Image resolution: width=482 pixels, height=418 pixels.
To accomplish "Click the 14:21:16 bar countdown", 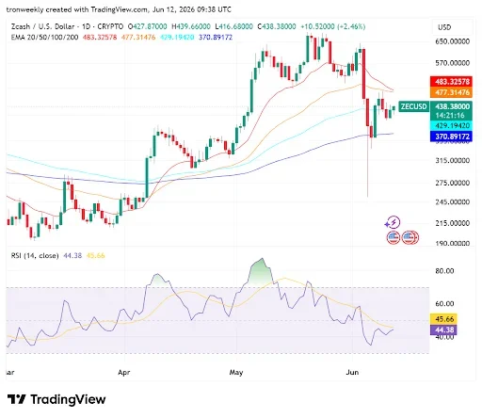I will pyautogui.click(x=451, y=116).
